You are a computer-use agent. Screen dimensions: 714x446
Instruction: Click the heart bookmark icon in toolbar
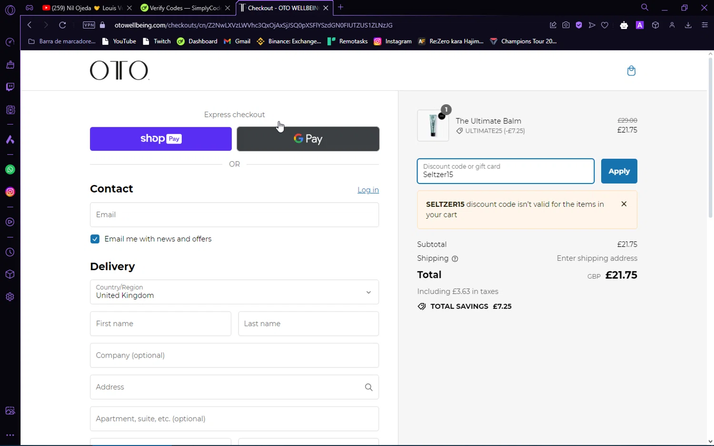605,25
